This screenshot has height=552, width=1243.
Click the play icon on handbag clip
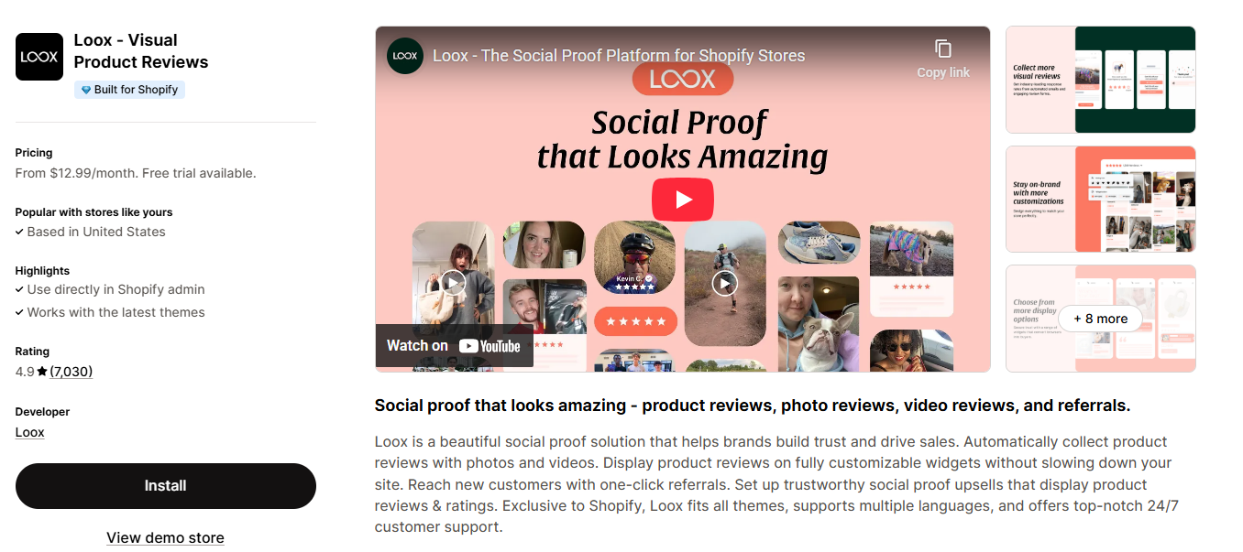[453, 282]
